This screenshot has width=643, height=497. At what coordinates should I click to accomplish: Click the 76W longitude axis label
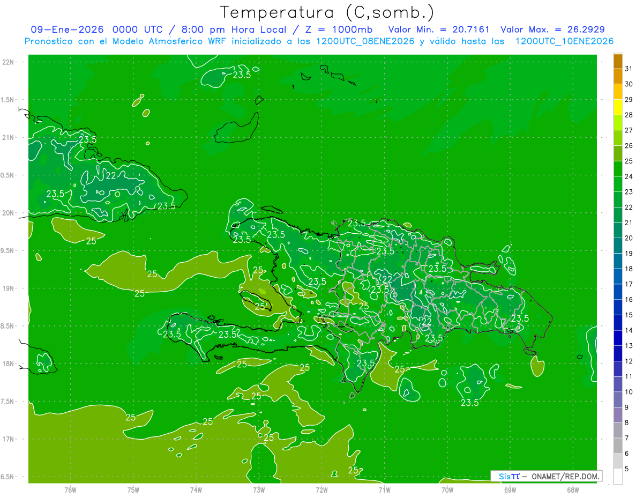click(x=70, y=489)
